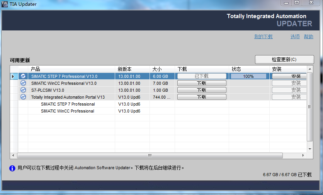Click the horizontal scrollbar thumb of the update list

pos(150,156)
